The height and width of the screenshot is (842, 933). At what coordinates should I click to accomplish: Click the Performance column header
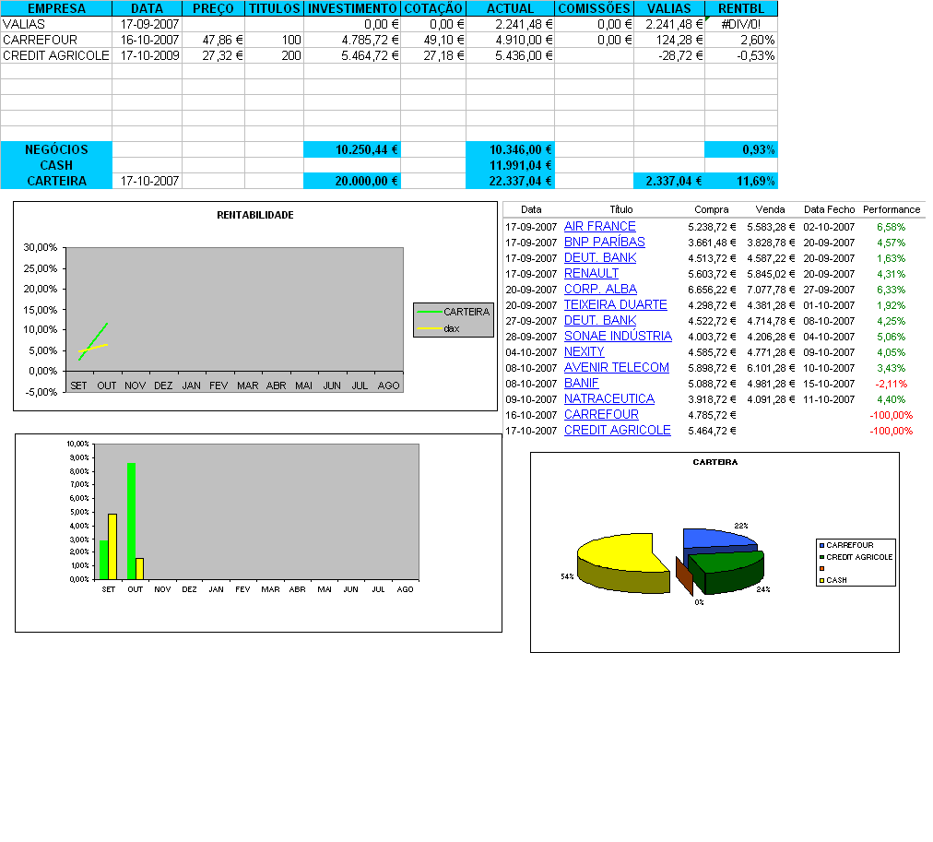[x=892, y=209]
